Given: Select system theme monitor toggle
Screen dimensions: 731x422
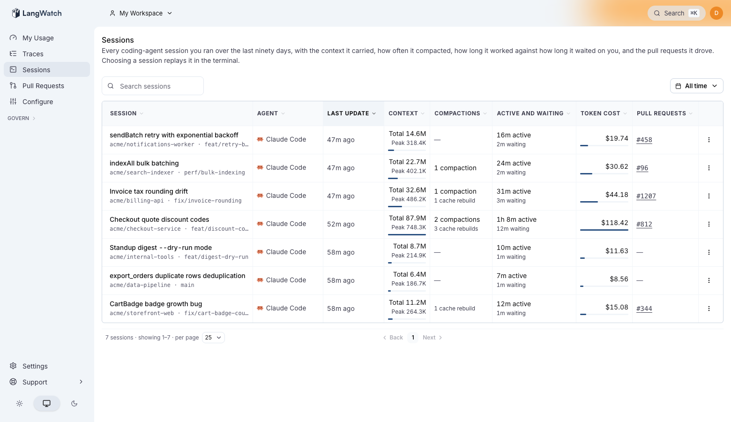Looking at the screenshot, I should (46, 403).
